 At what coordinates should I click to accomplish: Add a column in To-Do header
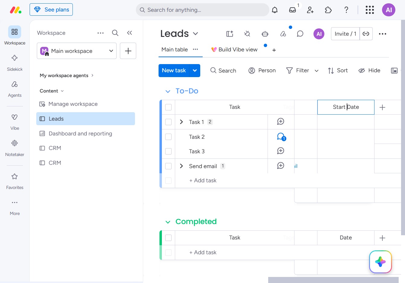(x=382, y=107)
